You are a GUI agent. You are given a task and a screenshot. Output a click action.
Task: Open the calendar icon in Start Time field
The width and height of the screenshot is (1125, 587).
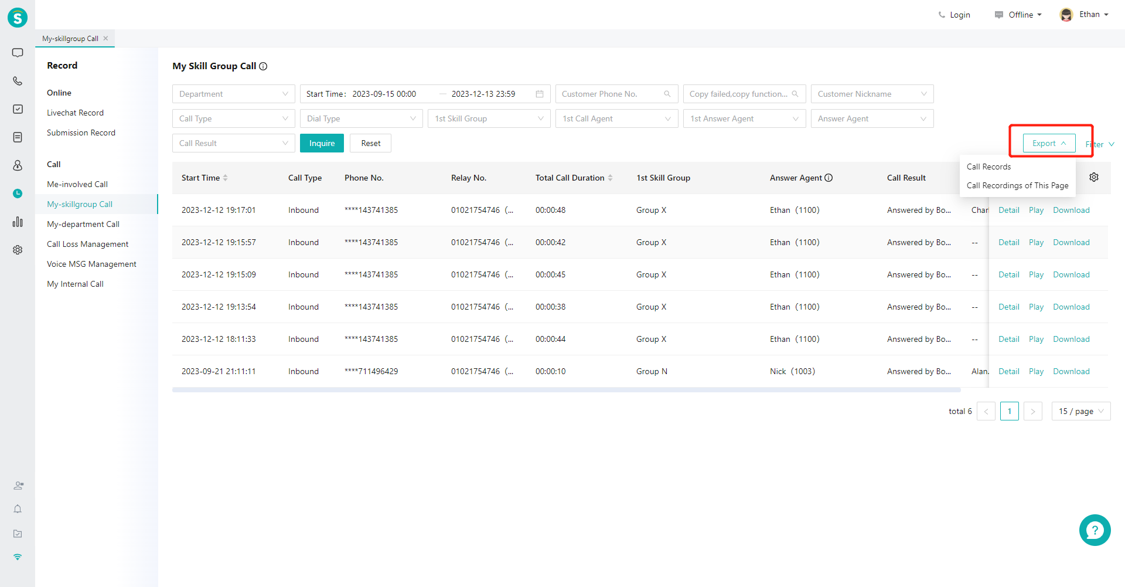coord(540,94)
